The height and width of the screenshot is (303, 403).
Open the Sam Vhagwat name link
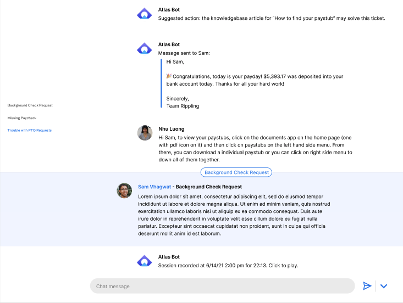click(x=153, y=187)
